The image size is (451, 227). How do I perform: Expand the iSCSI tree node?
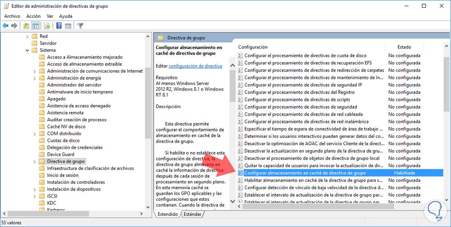35,196
